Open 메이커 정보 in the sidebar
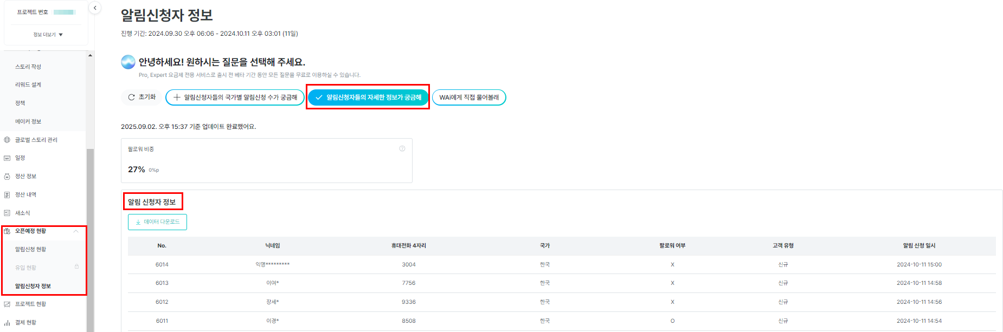 click(x=28, y=121)
